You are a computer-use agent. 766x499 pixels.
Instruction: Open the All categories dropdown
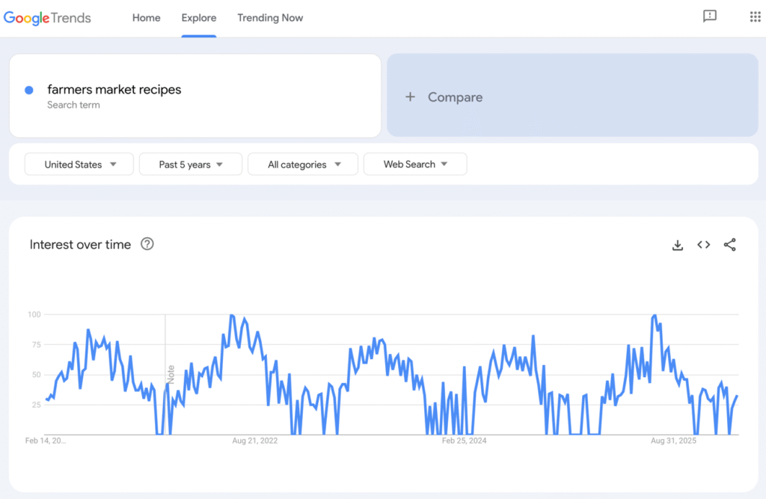pyautogui.click(x=302, y=164)
